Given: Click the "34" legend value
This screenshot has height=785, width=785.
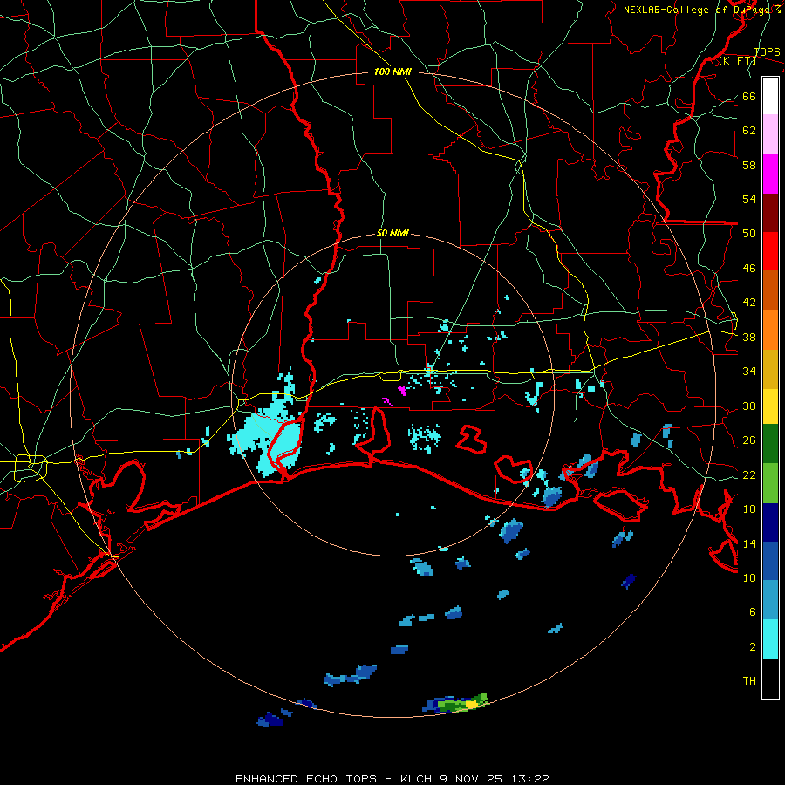Looking at the screenshot, I should tap(749, 372).
